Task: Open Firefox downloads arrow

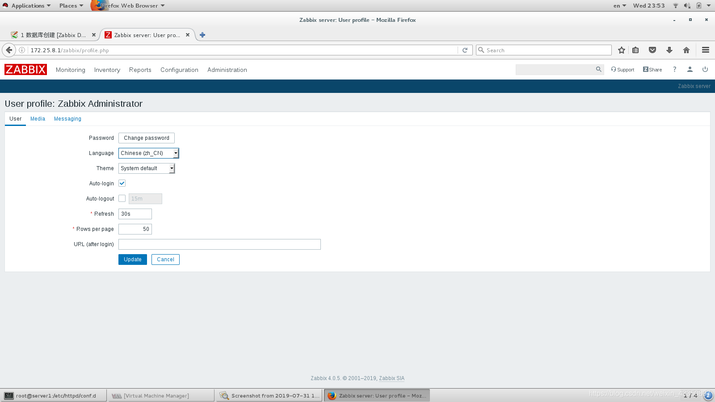Action: tap(669, 50)
